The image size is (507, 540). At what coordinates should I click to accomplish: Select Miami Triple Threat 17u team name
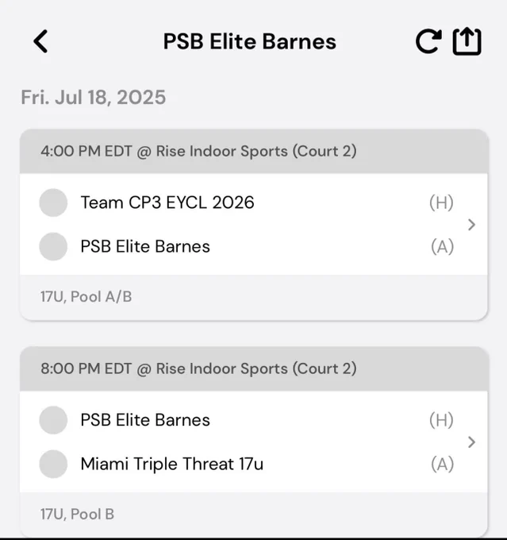point(171,464)
